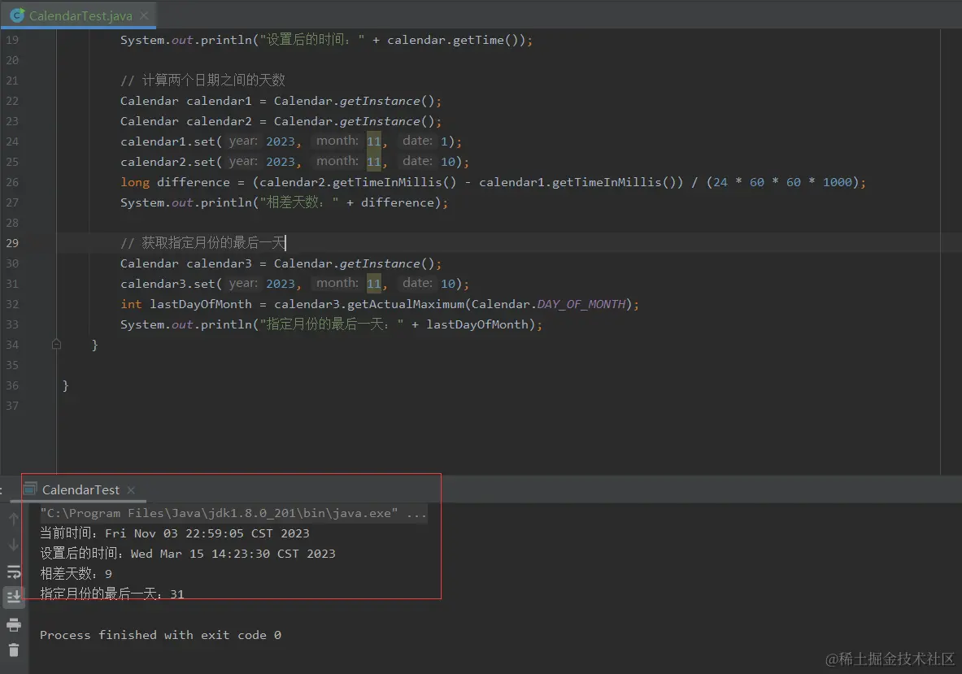Click the console line '当前时间: Fri Nov 03 22:59:05 CST 2023'

point(174,533)
